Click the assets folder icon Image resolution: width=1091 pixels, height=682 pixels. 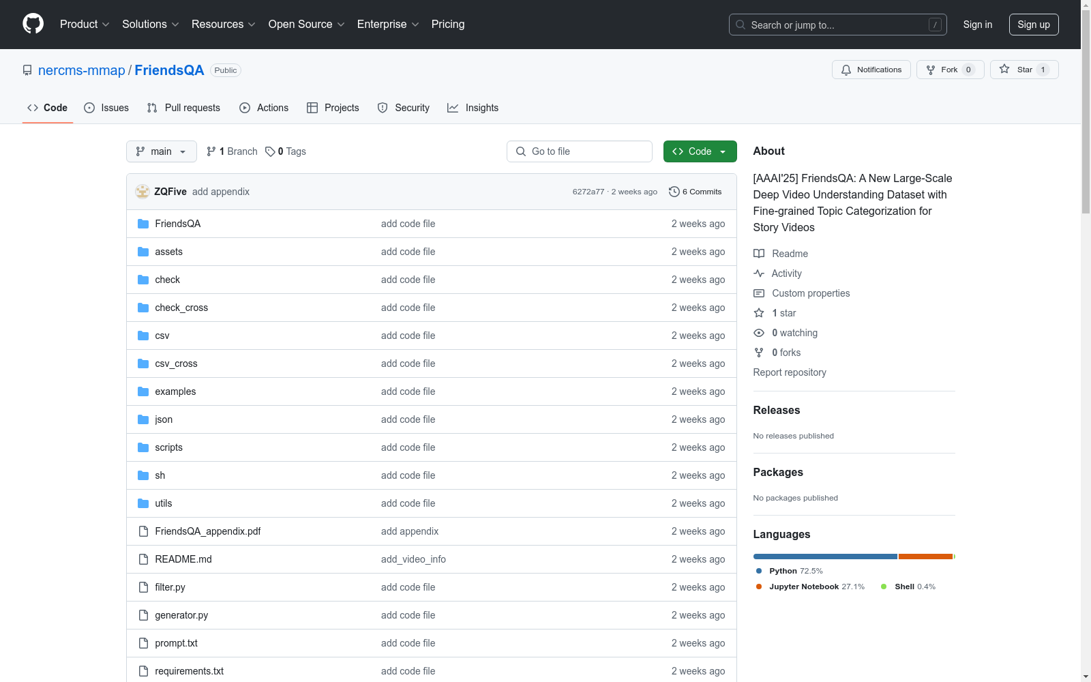click(143, 252)
